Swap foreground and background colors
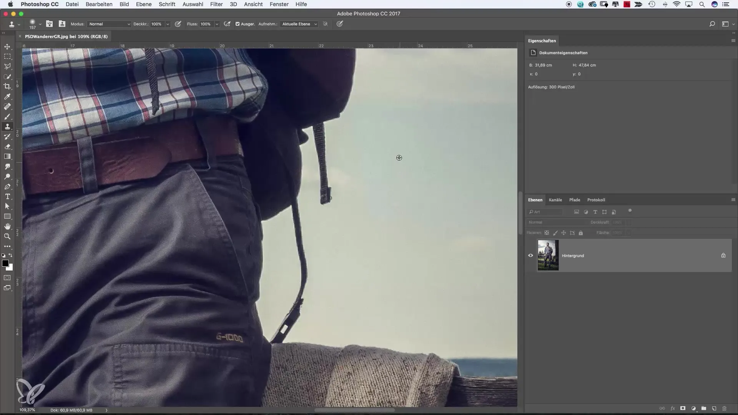This screenshot has height=415, width=738. (11, 255)
